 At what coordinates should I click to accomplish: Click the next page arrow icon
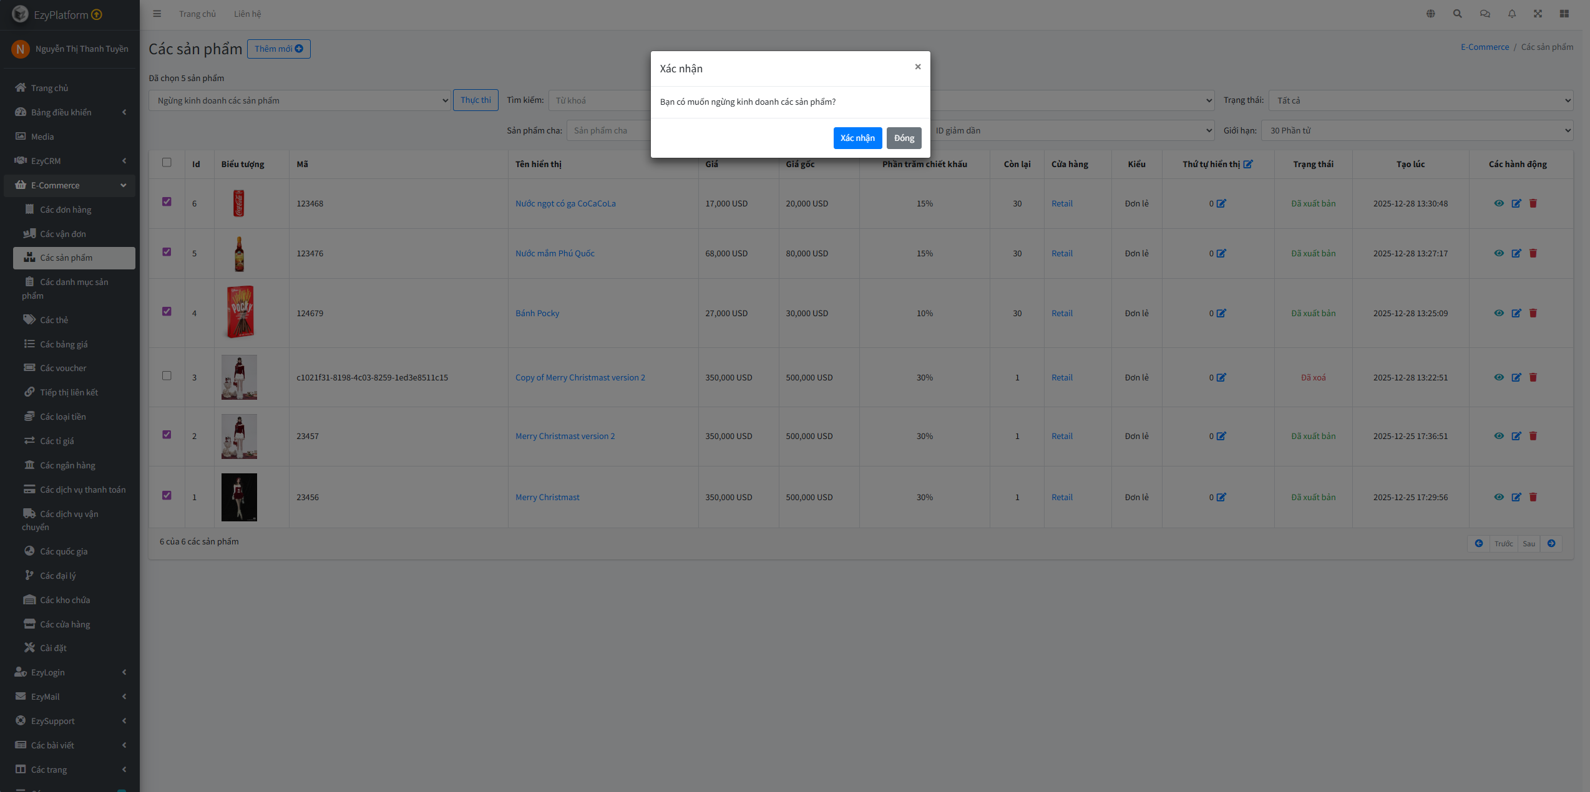[1551, 543]
